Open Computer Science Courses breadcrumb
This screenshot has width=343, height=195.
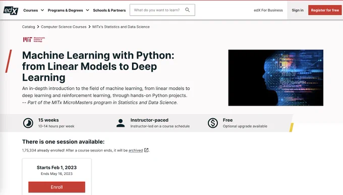pyautogui.click(x=64, y=27)
